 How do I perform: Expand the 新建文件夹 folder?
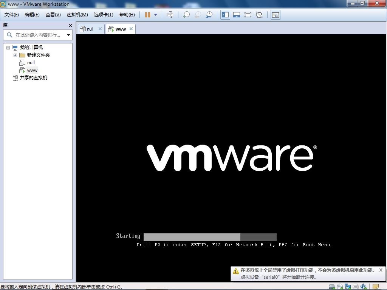(15, 55)
